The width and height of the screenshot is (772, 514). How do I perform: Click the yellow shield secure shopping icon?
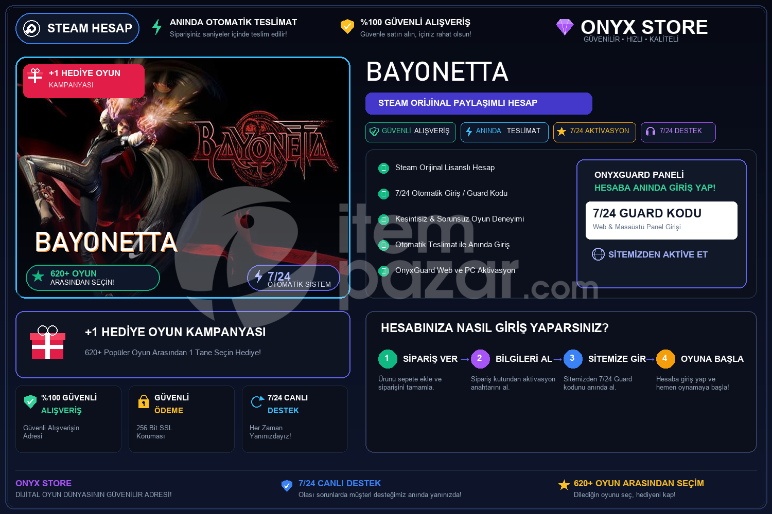pos(347,26)
